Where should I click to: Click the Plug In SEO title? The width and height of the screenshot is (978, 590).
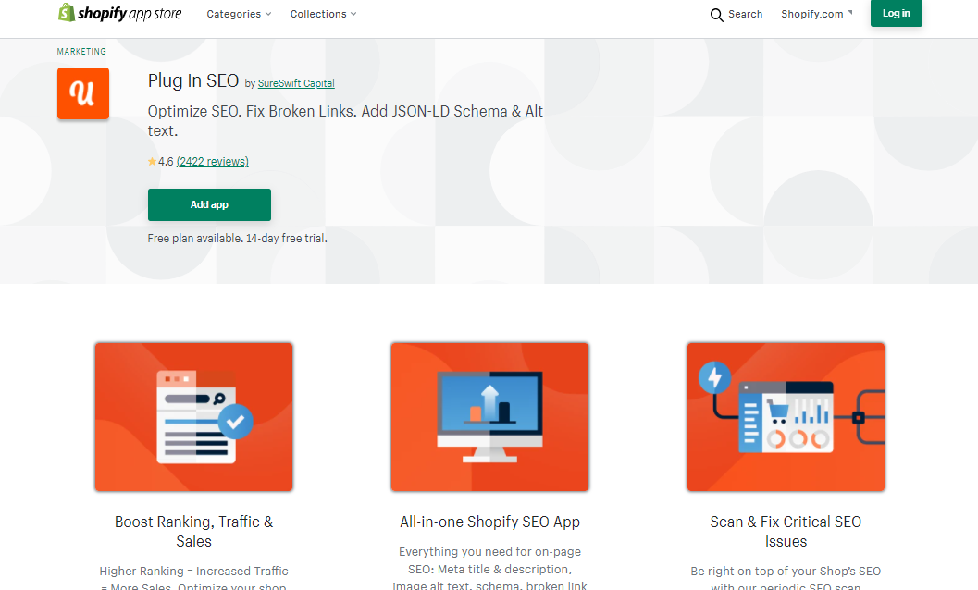pos(193,81)
